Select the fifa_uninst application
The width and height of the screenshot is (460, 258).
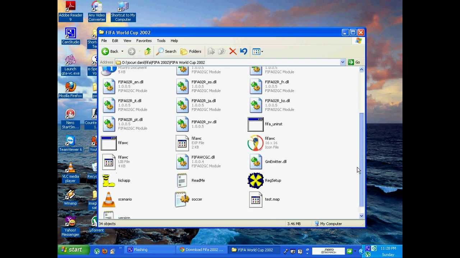[x=265, y=124]
